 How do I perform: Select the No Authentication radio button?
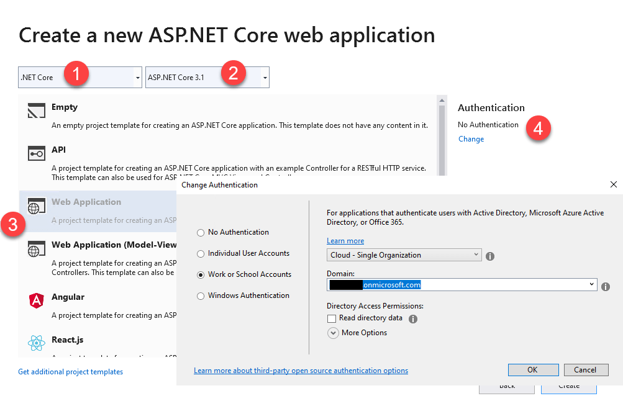[201, 233]
